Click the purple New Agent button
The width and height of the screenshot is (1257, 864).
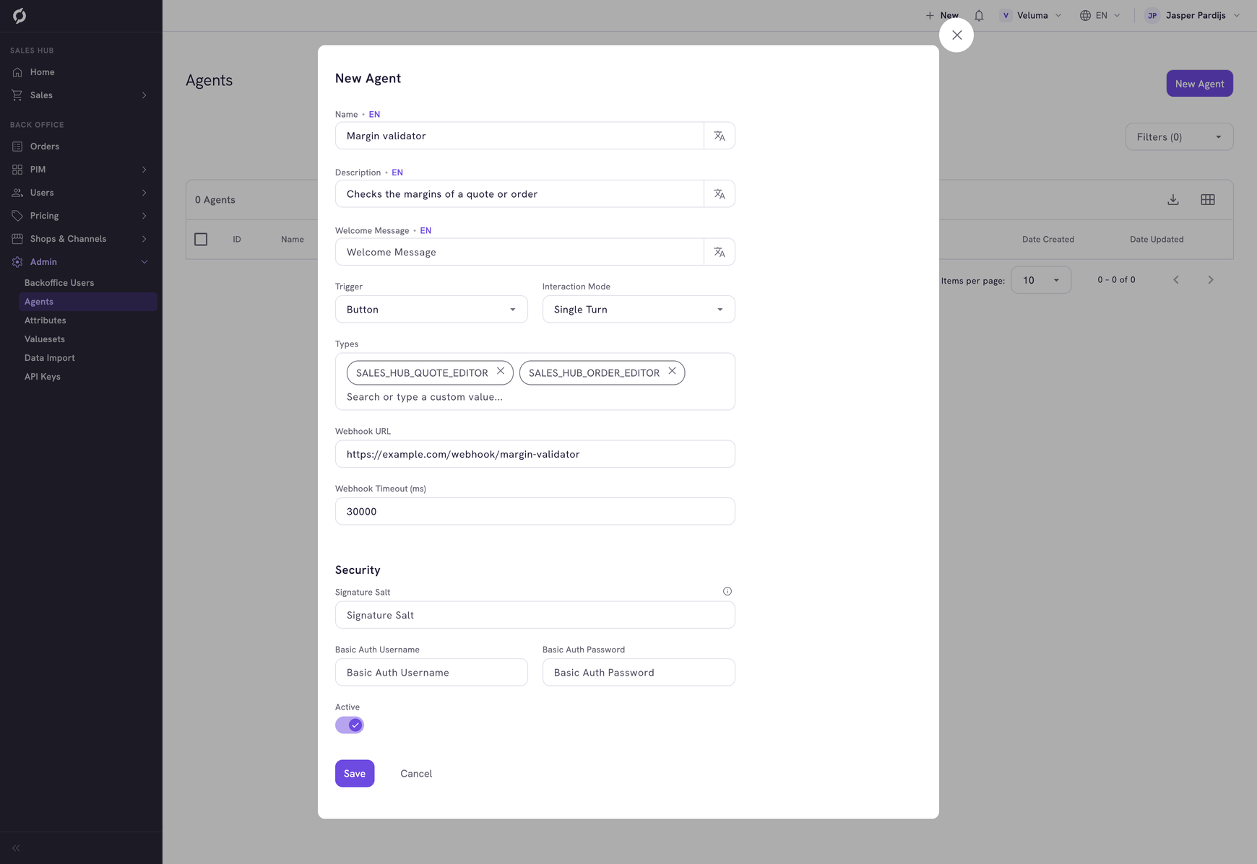click(1199, 84)
